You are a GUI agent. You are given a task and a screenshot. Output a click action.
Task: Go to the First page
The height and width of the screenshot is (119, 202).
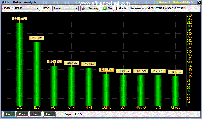9,114
